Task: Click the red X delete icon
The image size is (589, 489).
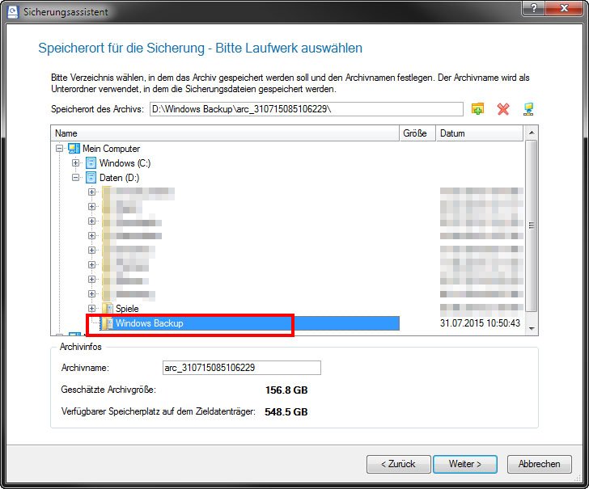Action: tap(503, 109)
